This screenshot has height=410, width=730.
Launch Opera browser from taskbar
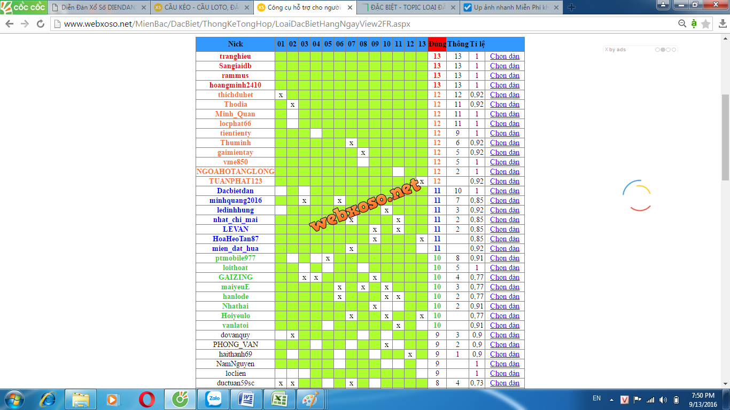click(x=147, y=399)
